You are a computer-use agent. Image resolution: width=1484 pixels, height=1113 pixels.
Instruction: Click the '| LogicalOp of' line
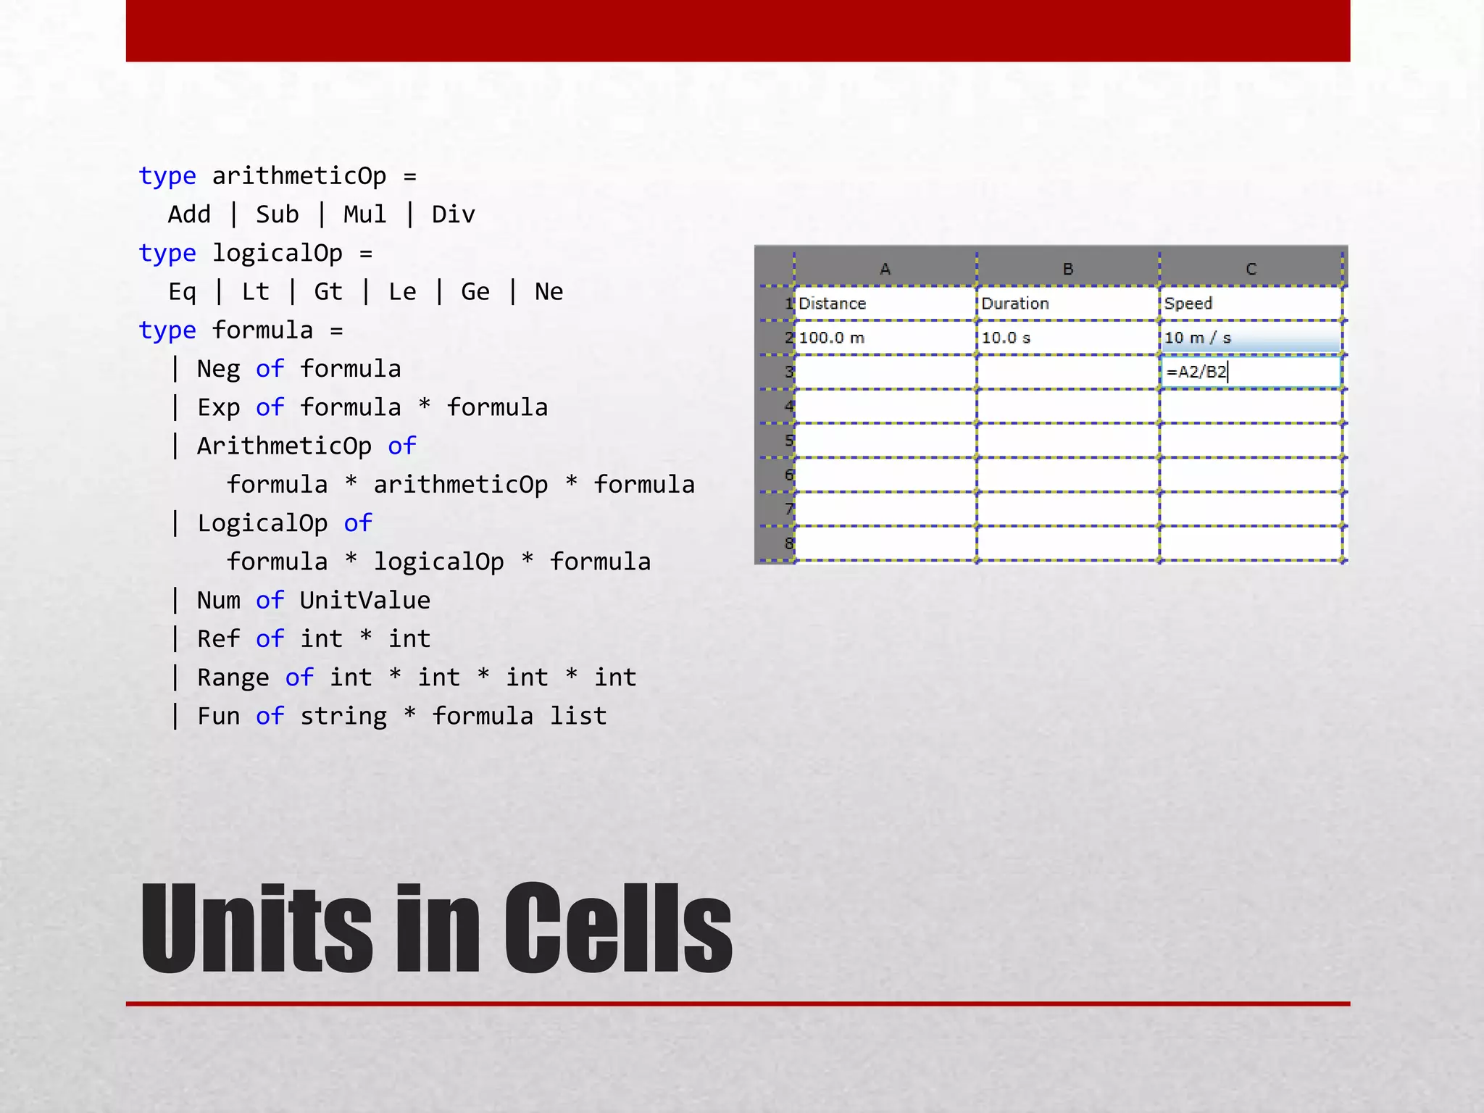point(270,523)
